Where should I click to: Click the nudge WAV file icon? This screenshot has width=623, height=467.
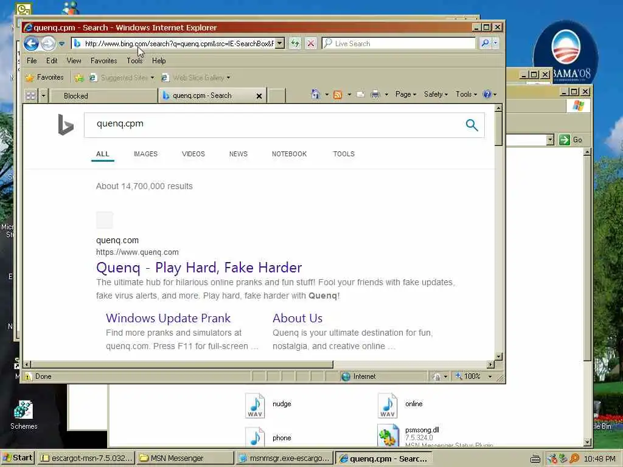click(x=255, y=405)
